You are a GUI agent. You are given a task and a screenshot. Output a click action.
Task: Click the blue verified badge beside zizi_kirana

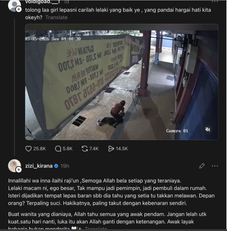pos(56,166)
